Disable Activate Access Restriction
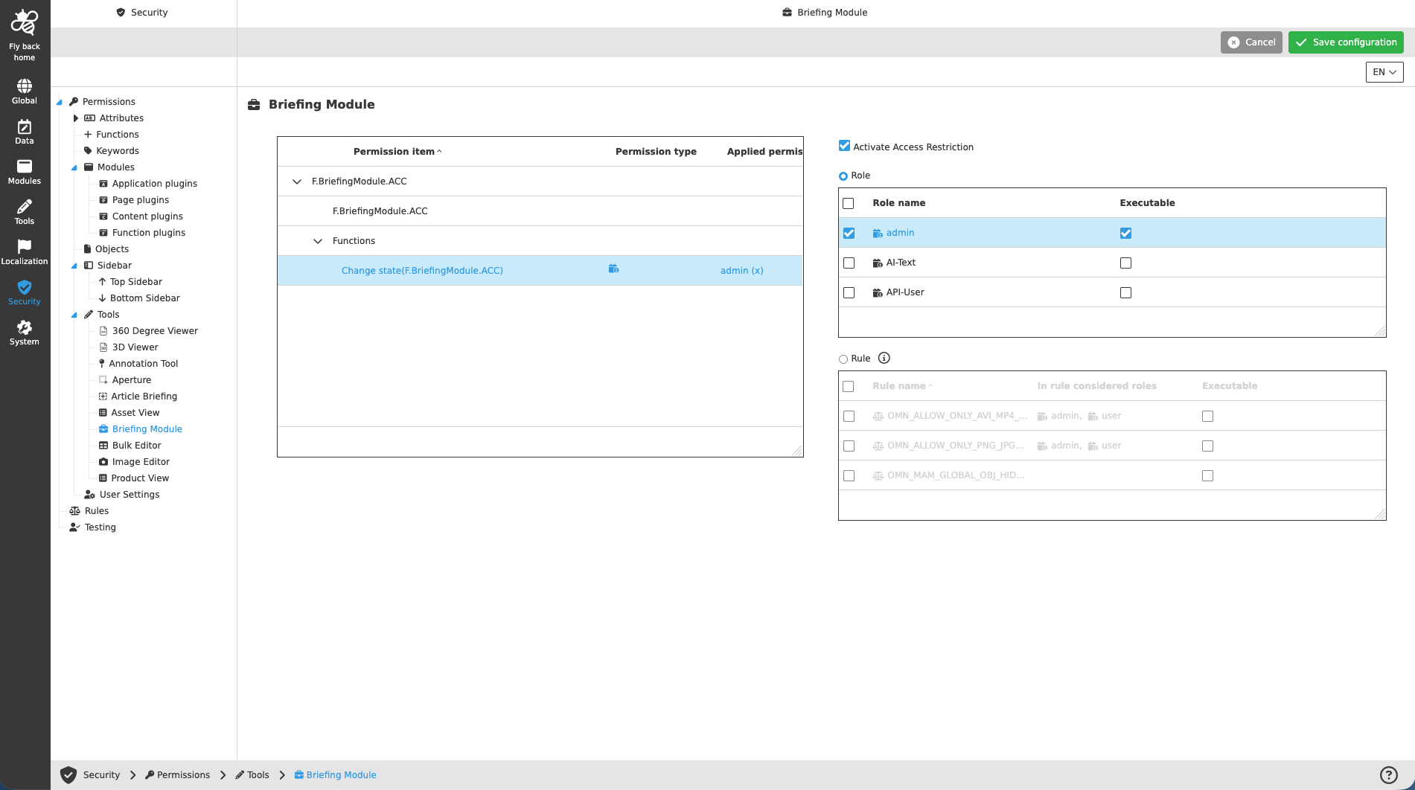 click(x=843, y=145)
